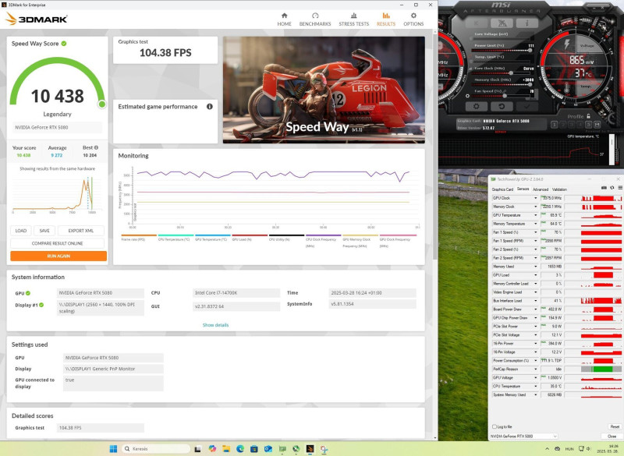The width and height of the screenshot is (624, 456).
Task: Open the GPU Temperature sensor dropdown
Action: [x=535, y=215]
